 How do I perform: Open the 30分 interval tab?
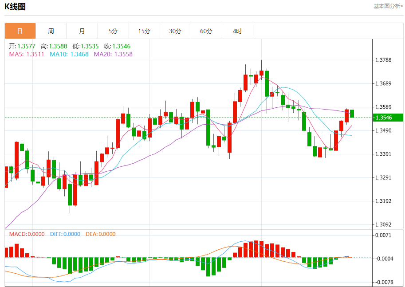tap(175, 31)
